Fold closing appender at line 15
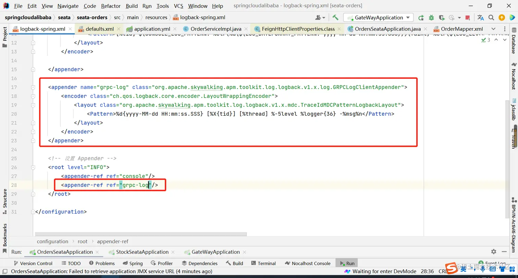The width and height of the screenshot is (518, 278). [x=33, y=69]
